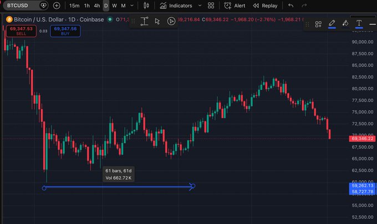Click the 75,000.00 price axis label
The width and height of the screenshot is (377, 224).
coord(363,112)
